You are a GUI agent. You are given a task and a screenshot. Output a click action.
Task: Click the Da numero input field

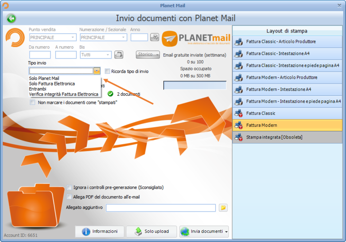[x=40, y=55]
